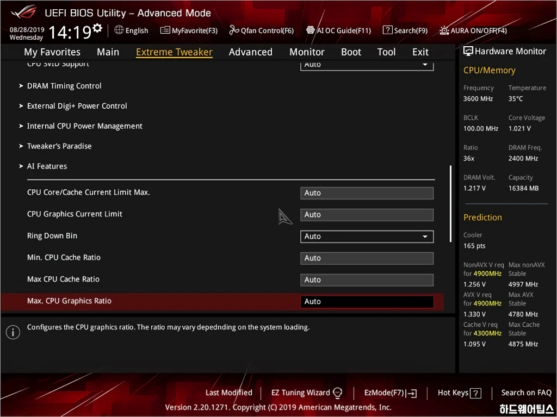Click CPU Core/Cache Current Limit Max. field
This screenshot has height=417, width=557.
coord(367,193)
